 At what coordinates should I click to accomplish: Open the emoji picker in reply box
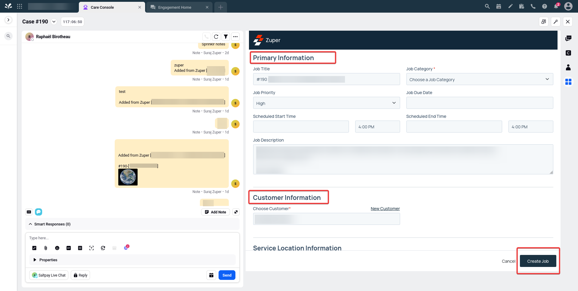57,248
